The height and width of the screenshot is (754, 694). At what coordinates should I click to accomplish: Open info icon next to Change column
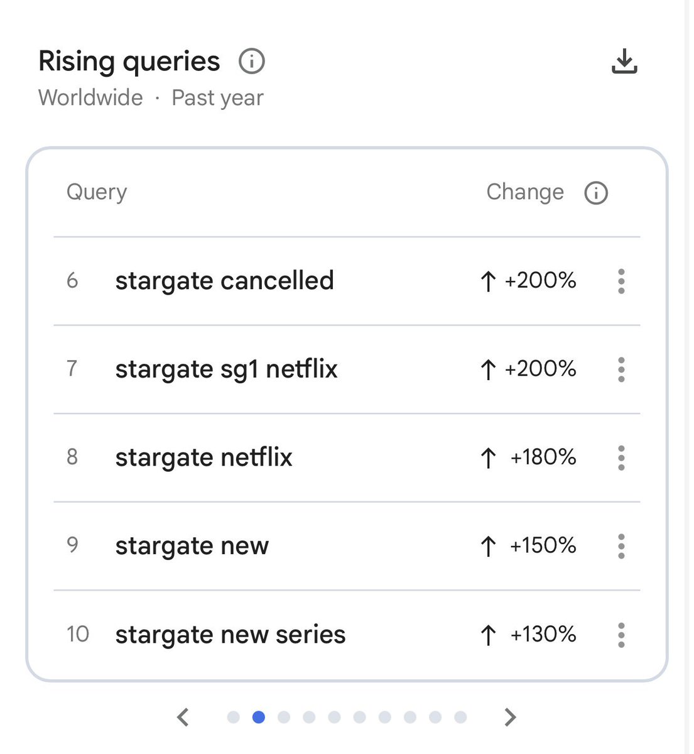point(596,193)
